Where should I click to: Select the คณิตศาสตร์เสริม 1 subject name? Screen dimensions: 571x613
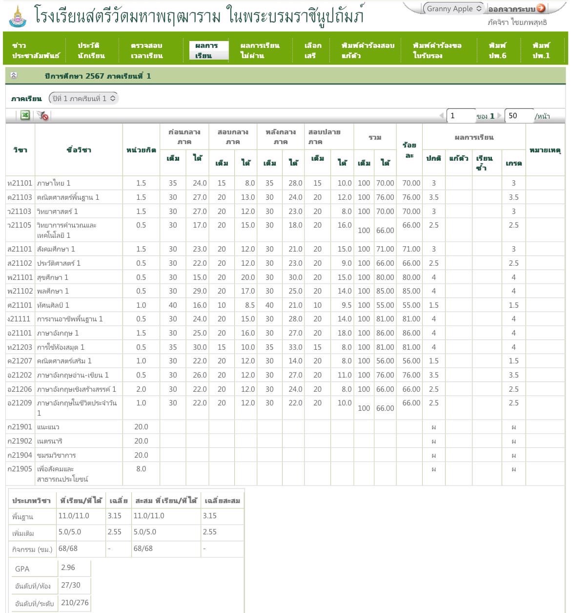[64, 361]
